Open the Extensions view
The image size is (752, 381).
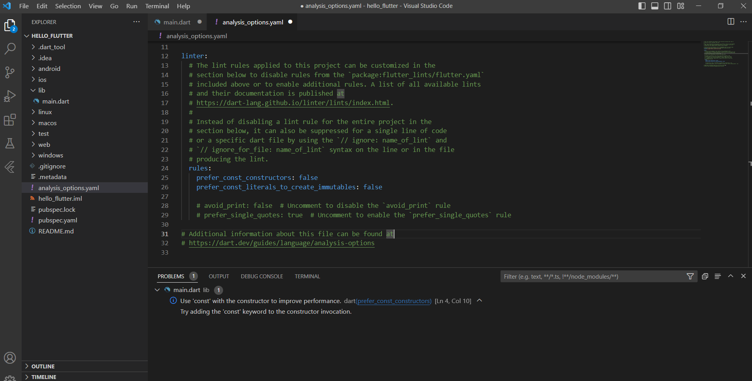point(10,119)
